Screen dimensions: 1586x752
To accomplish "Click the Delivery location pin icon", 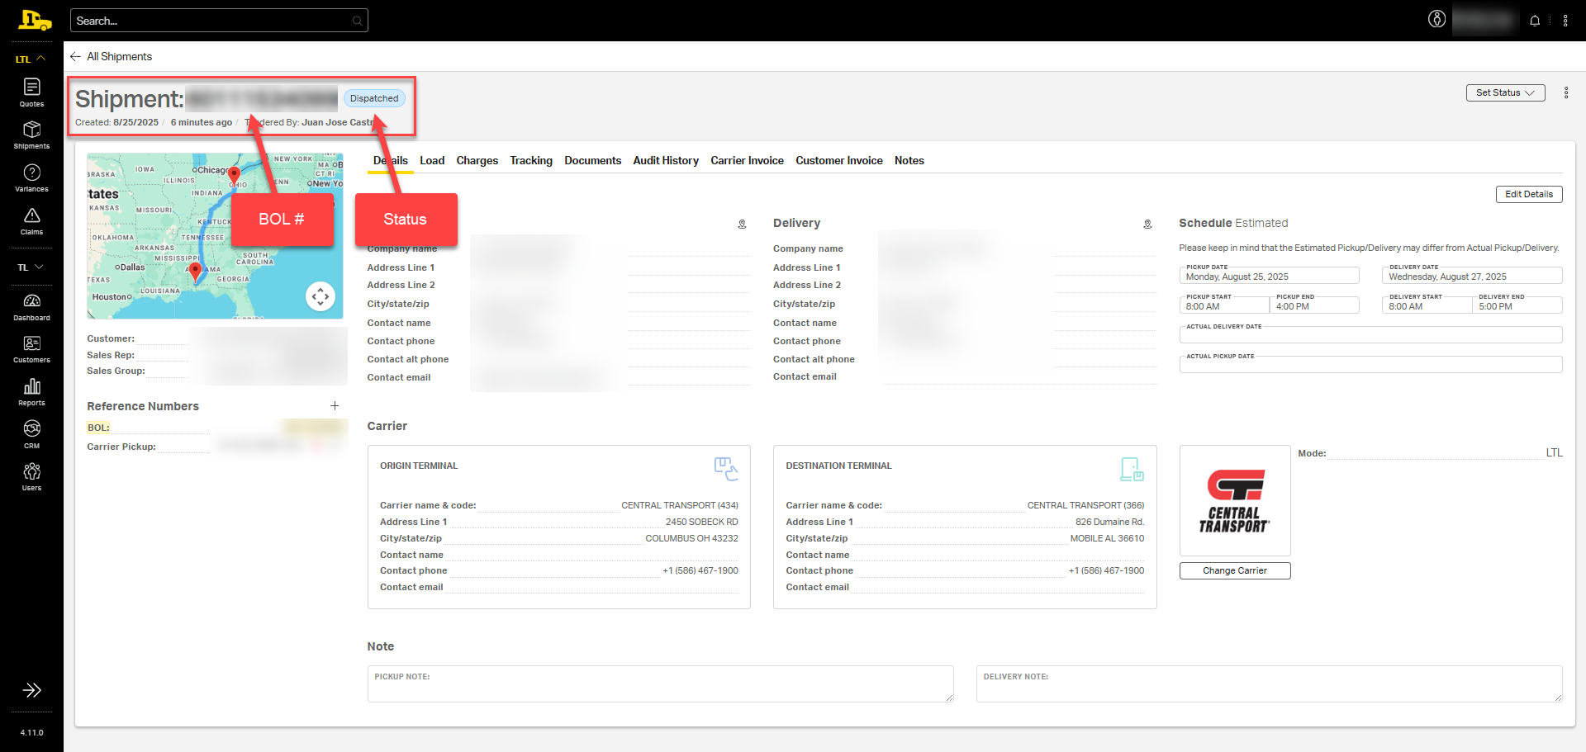I will point(1147,224).
